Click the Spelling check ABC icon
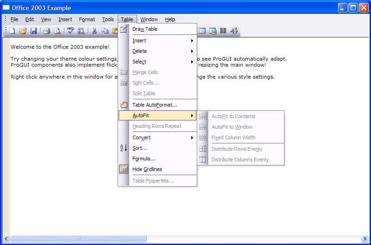The width and height of the screenshot is (371, 245). point(70,31)
